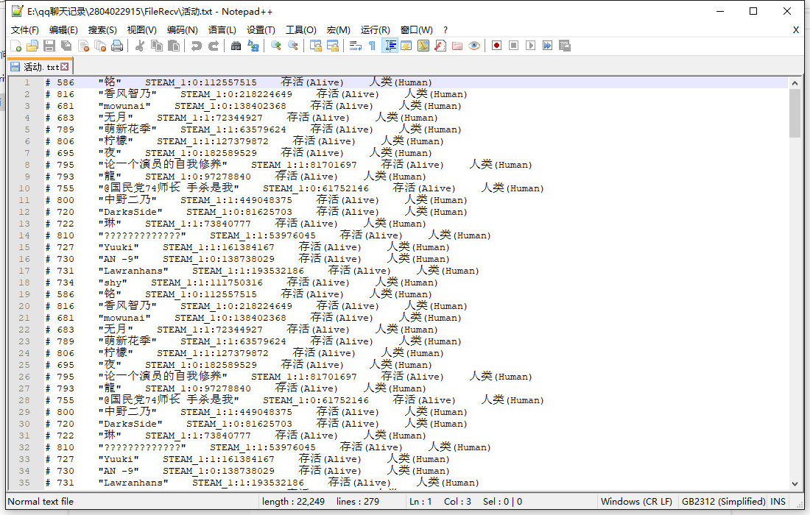Start macro recording with red dot
Viewport: 810px width, 515px height.
tap(496, 46)
